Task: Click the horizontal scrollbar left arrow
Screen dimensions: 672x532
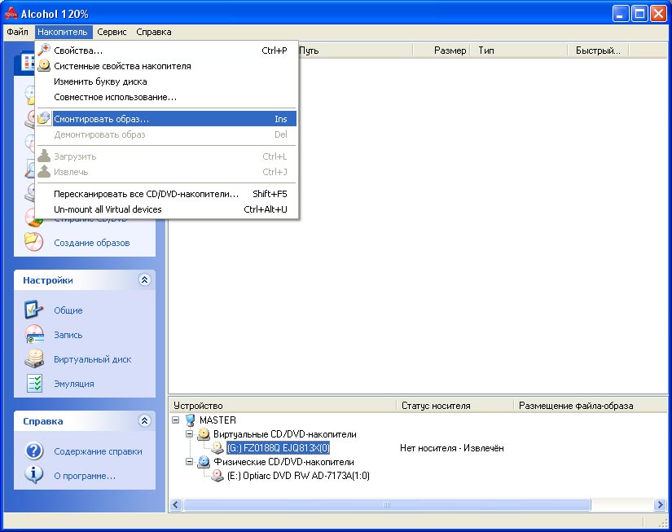Action: 176,504
